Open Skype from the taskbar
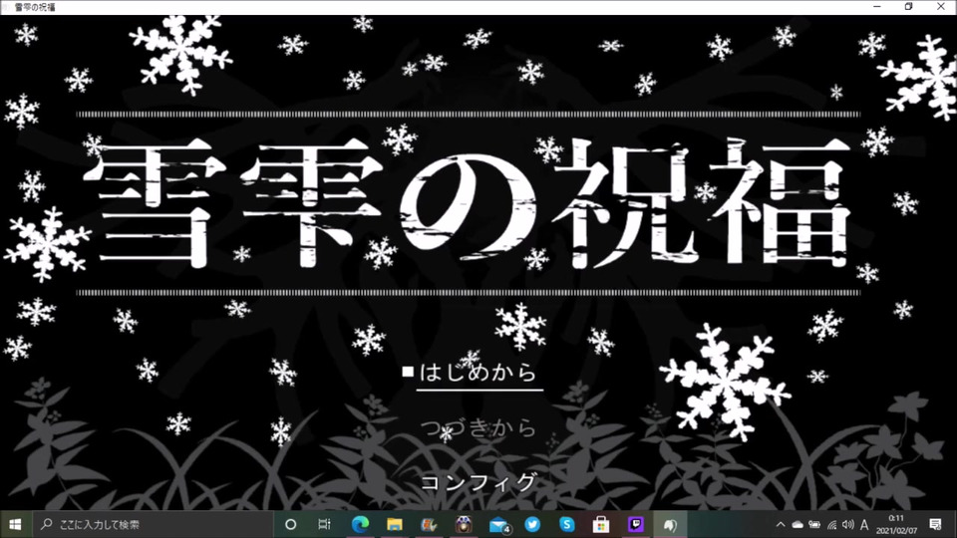 click(x=567, y=525)
